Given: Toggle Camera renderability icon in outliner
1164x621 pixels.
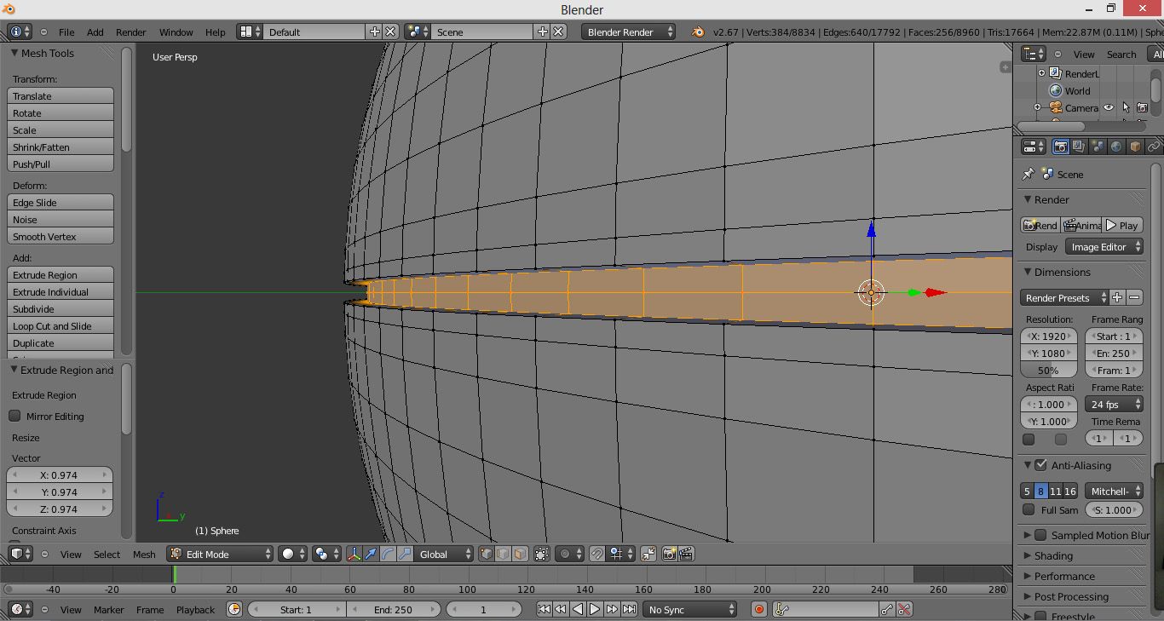Looking at the screenshot, I should (x=1143, y=108).
